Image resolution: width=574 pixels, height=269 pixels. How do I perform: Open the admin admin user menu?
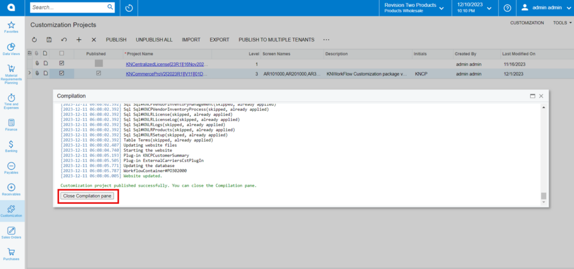(x=545, y=8)
